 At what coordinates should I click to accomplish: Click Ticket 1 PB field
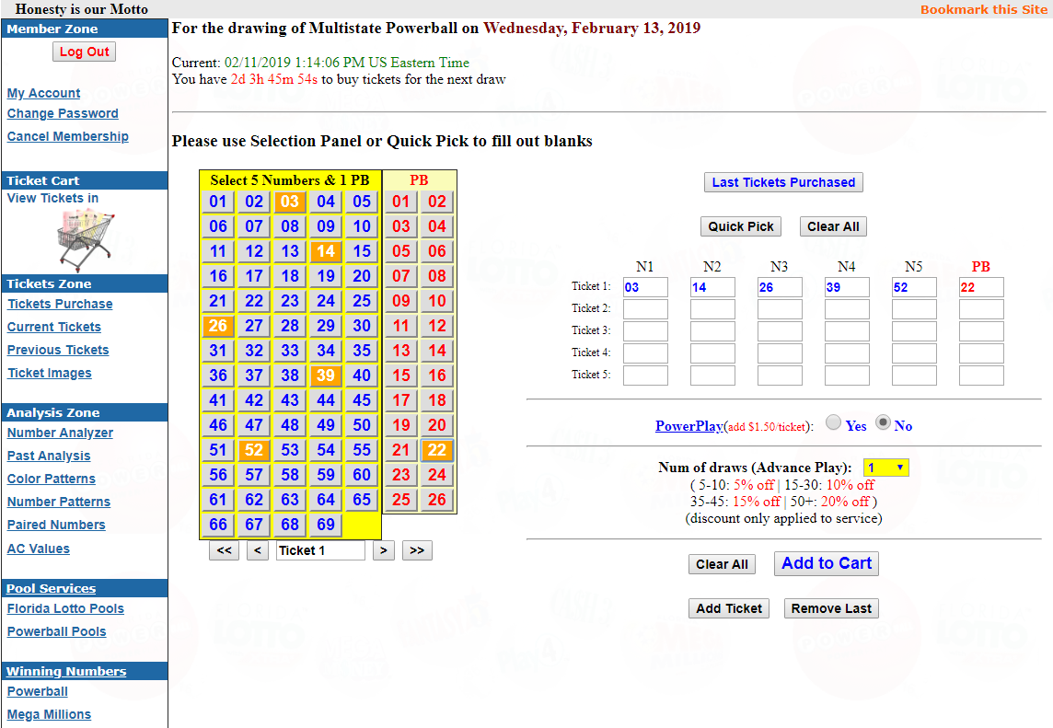(x=981, y=287)
